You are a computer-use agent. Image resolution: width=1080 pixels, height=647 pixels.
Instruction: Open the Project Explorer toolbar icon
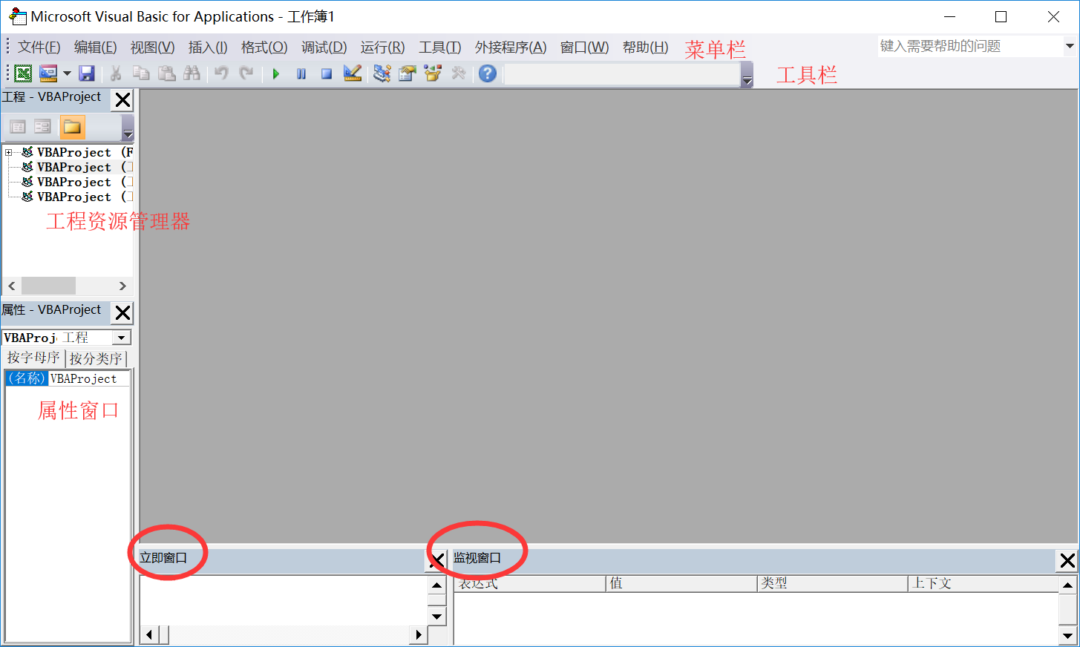click(x=382, y=73)
